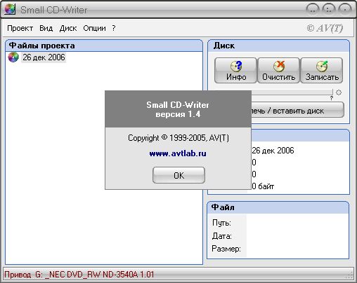The image size is (357, 283).
Task: Open the Опции menu
Action: tap(94, 28)
